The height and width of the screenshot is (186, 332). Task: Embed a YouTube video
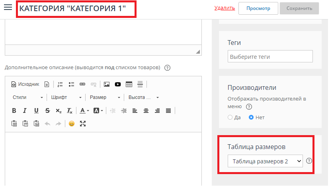coord(118,84)
